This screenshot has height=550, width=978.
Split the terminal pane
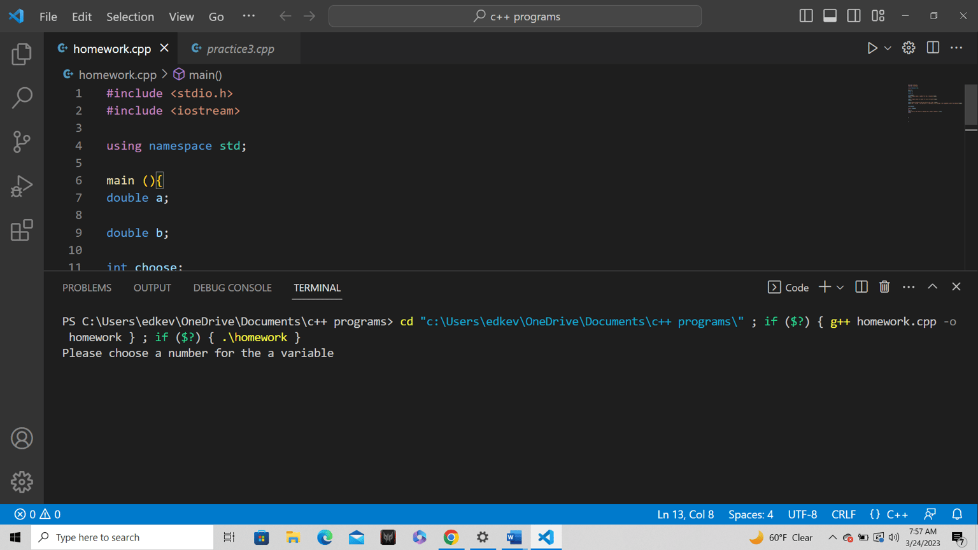pos(861,287)
